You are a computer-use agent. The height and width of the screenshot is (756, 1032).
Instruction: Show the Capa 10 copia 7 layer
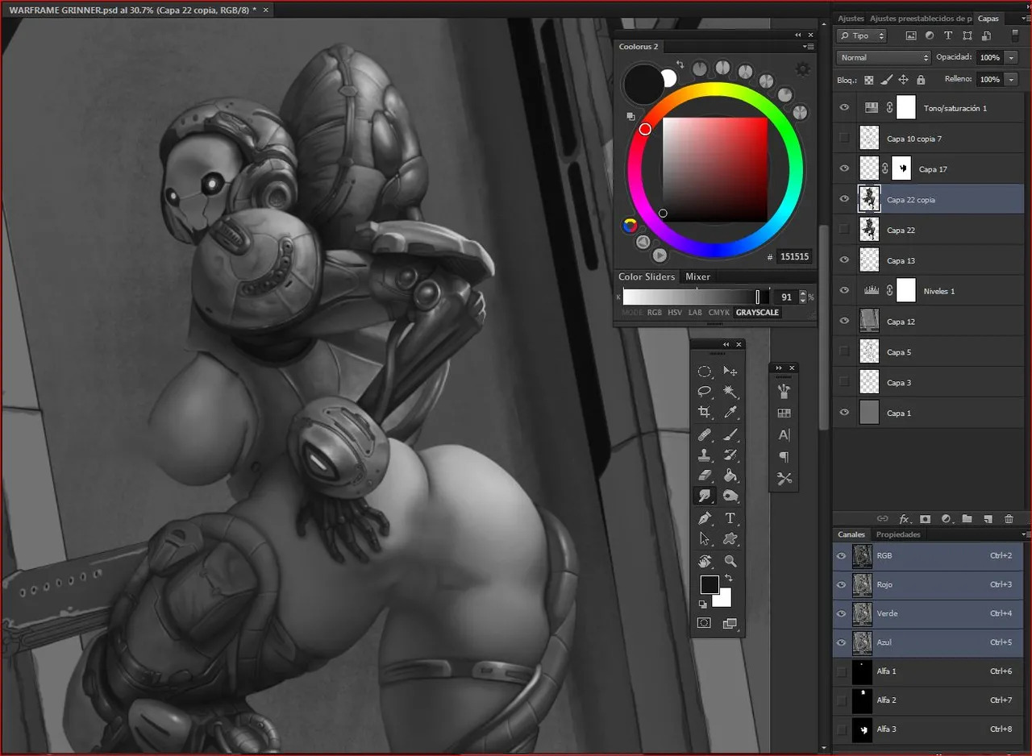(844, 138)
